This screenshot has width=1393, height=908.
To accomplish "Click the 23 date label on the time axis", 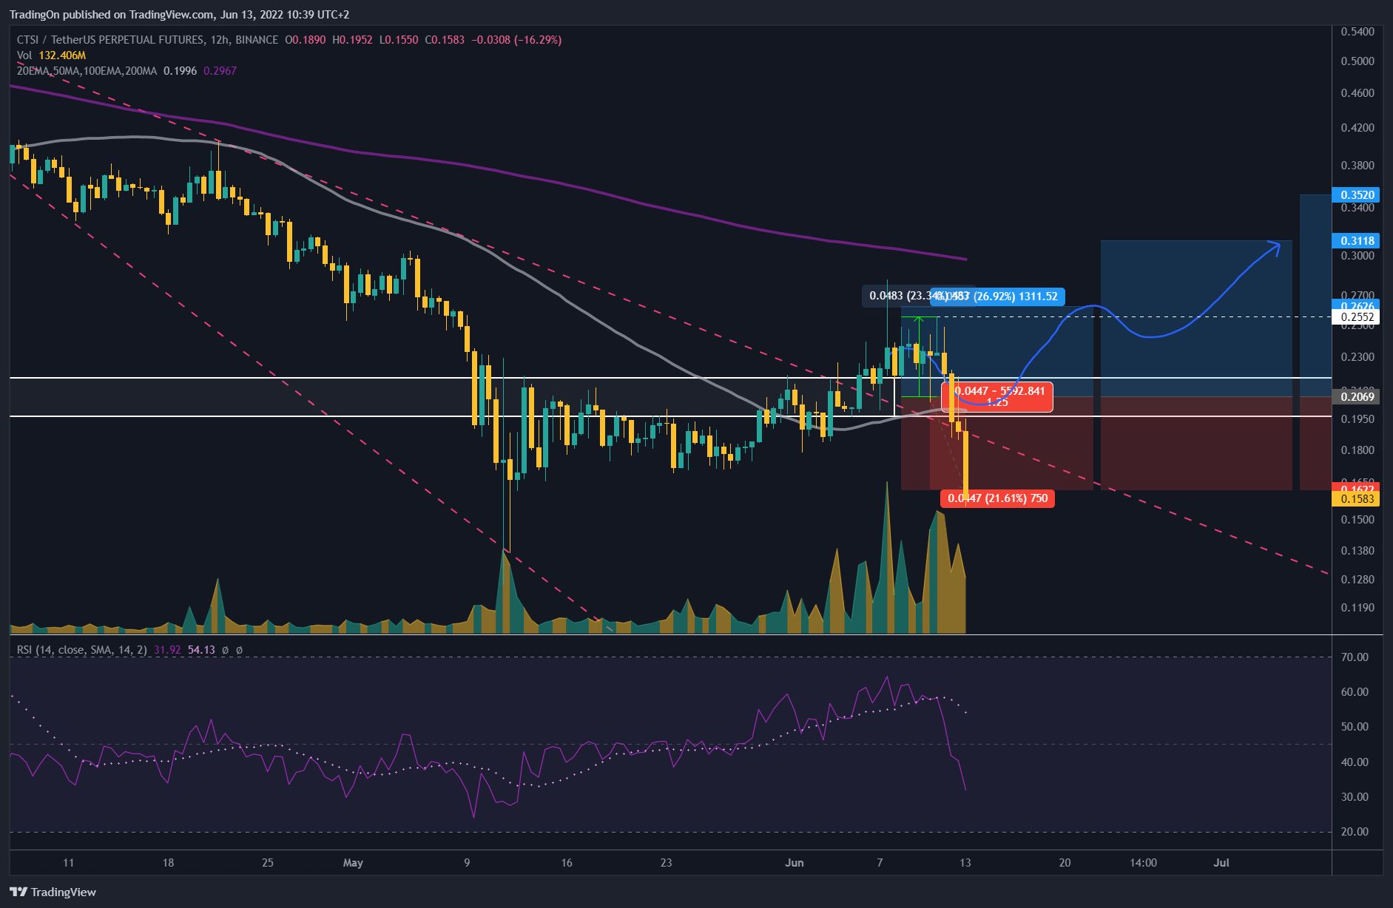I will coord(666,863).
